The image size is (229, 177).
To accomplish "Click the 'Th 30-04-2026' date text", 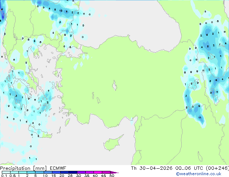I will tap(152, 168).
